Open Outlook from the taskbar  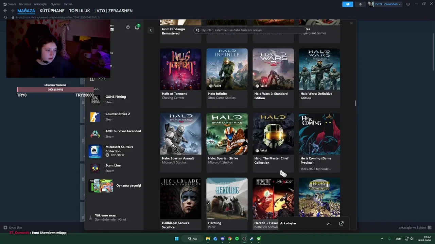click(215, 239)
